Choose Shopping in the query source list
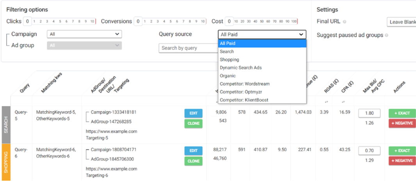 pyautogui.click(x=229, y=60)
